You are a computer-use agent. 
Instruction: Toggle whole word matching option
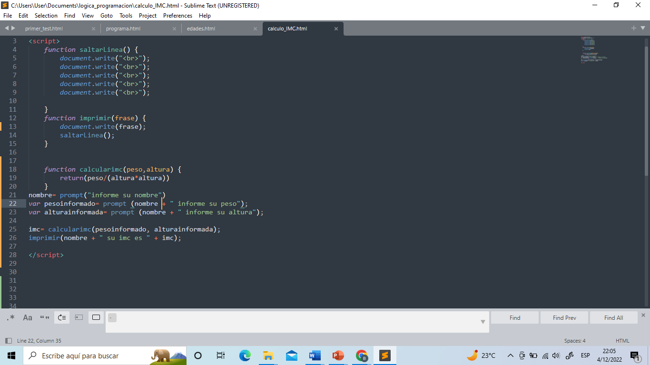(45, 317)
